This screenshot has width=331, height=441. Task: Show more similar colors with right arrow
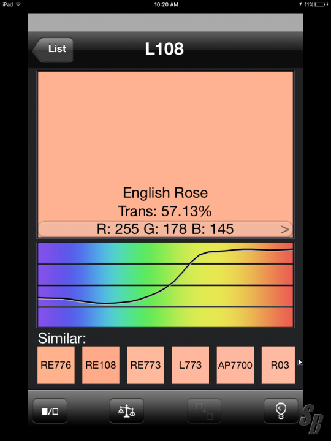(300, 362)
